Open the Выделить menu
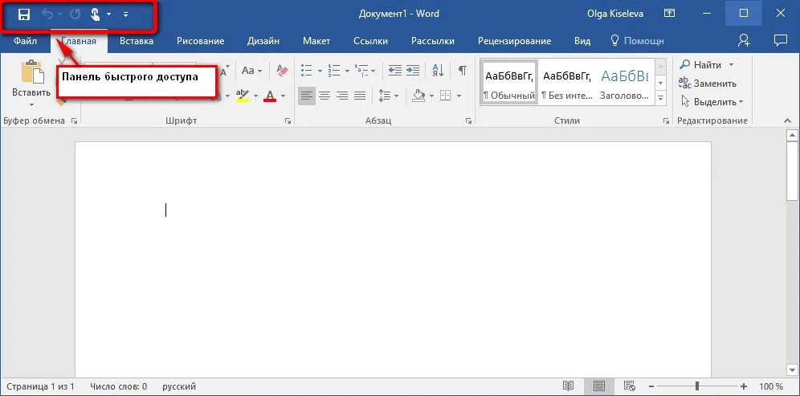Screen dimensions: 800x396 712,101
